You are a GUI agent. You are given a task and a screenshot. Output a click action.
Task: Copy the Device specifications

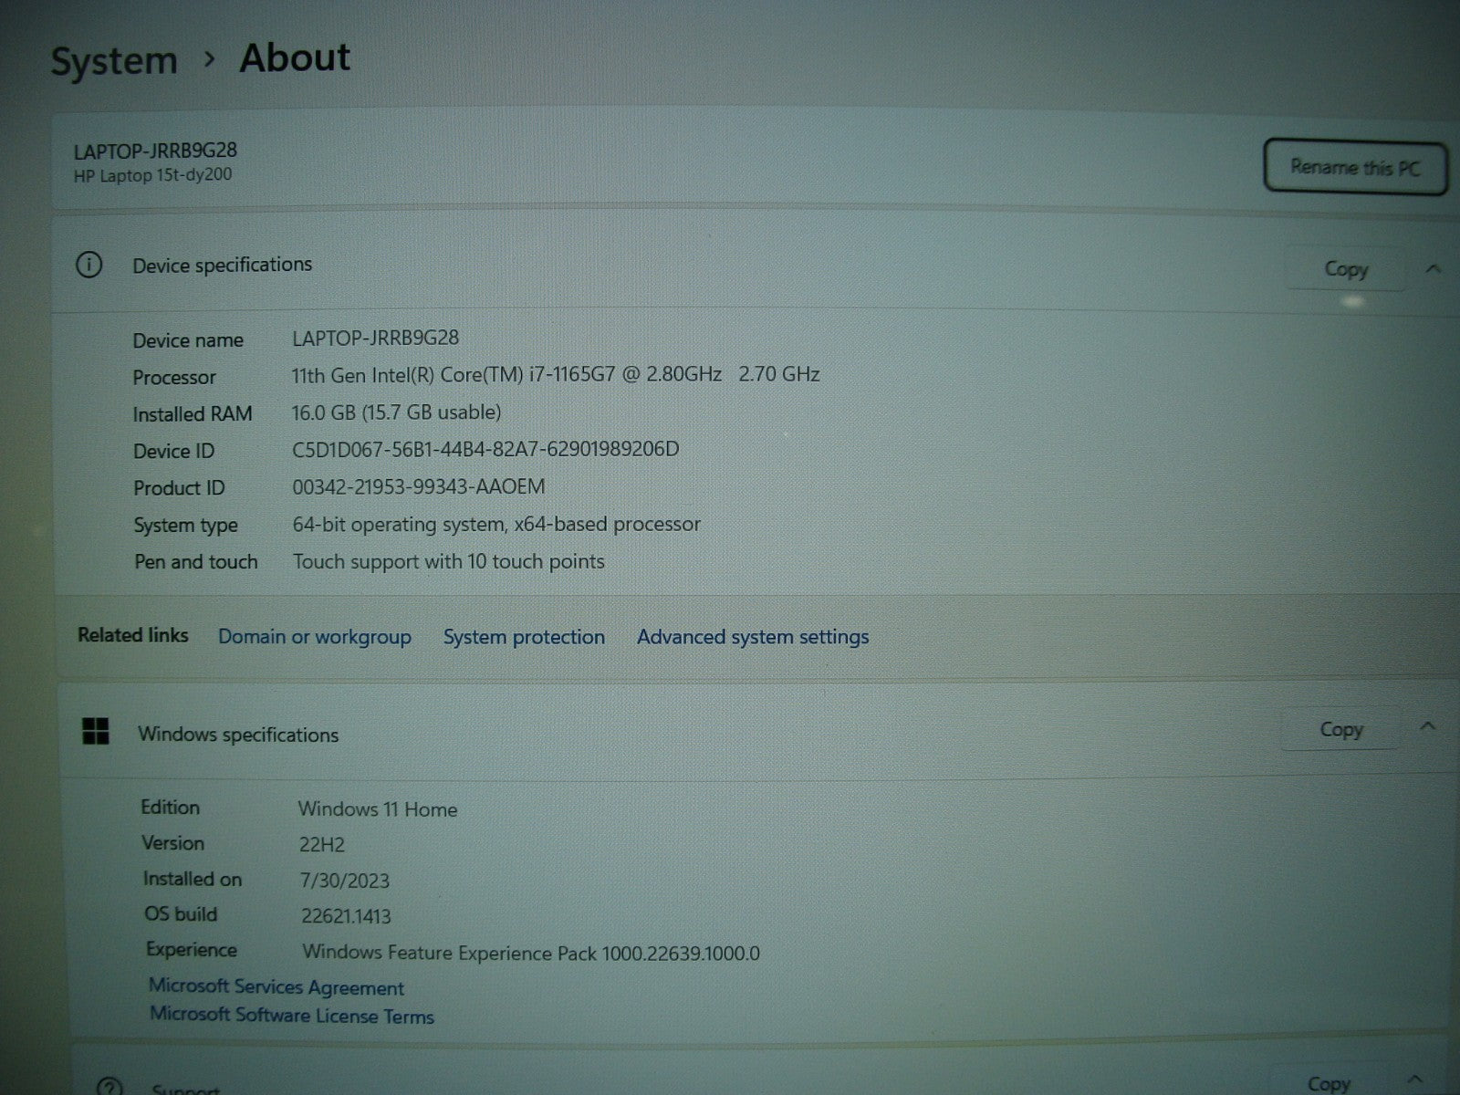coord(1345,269)
